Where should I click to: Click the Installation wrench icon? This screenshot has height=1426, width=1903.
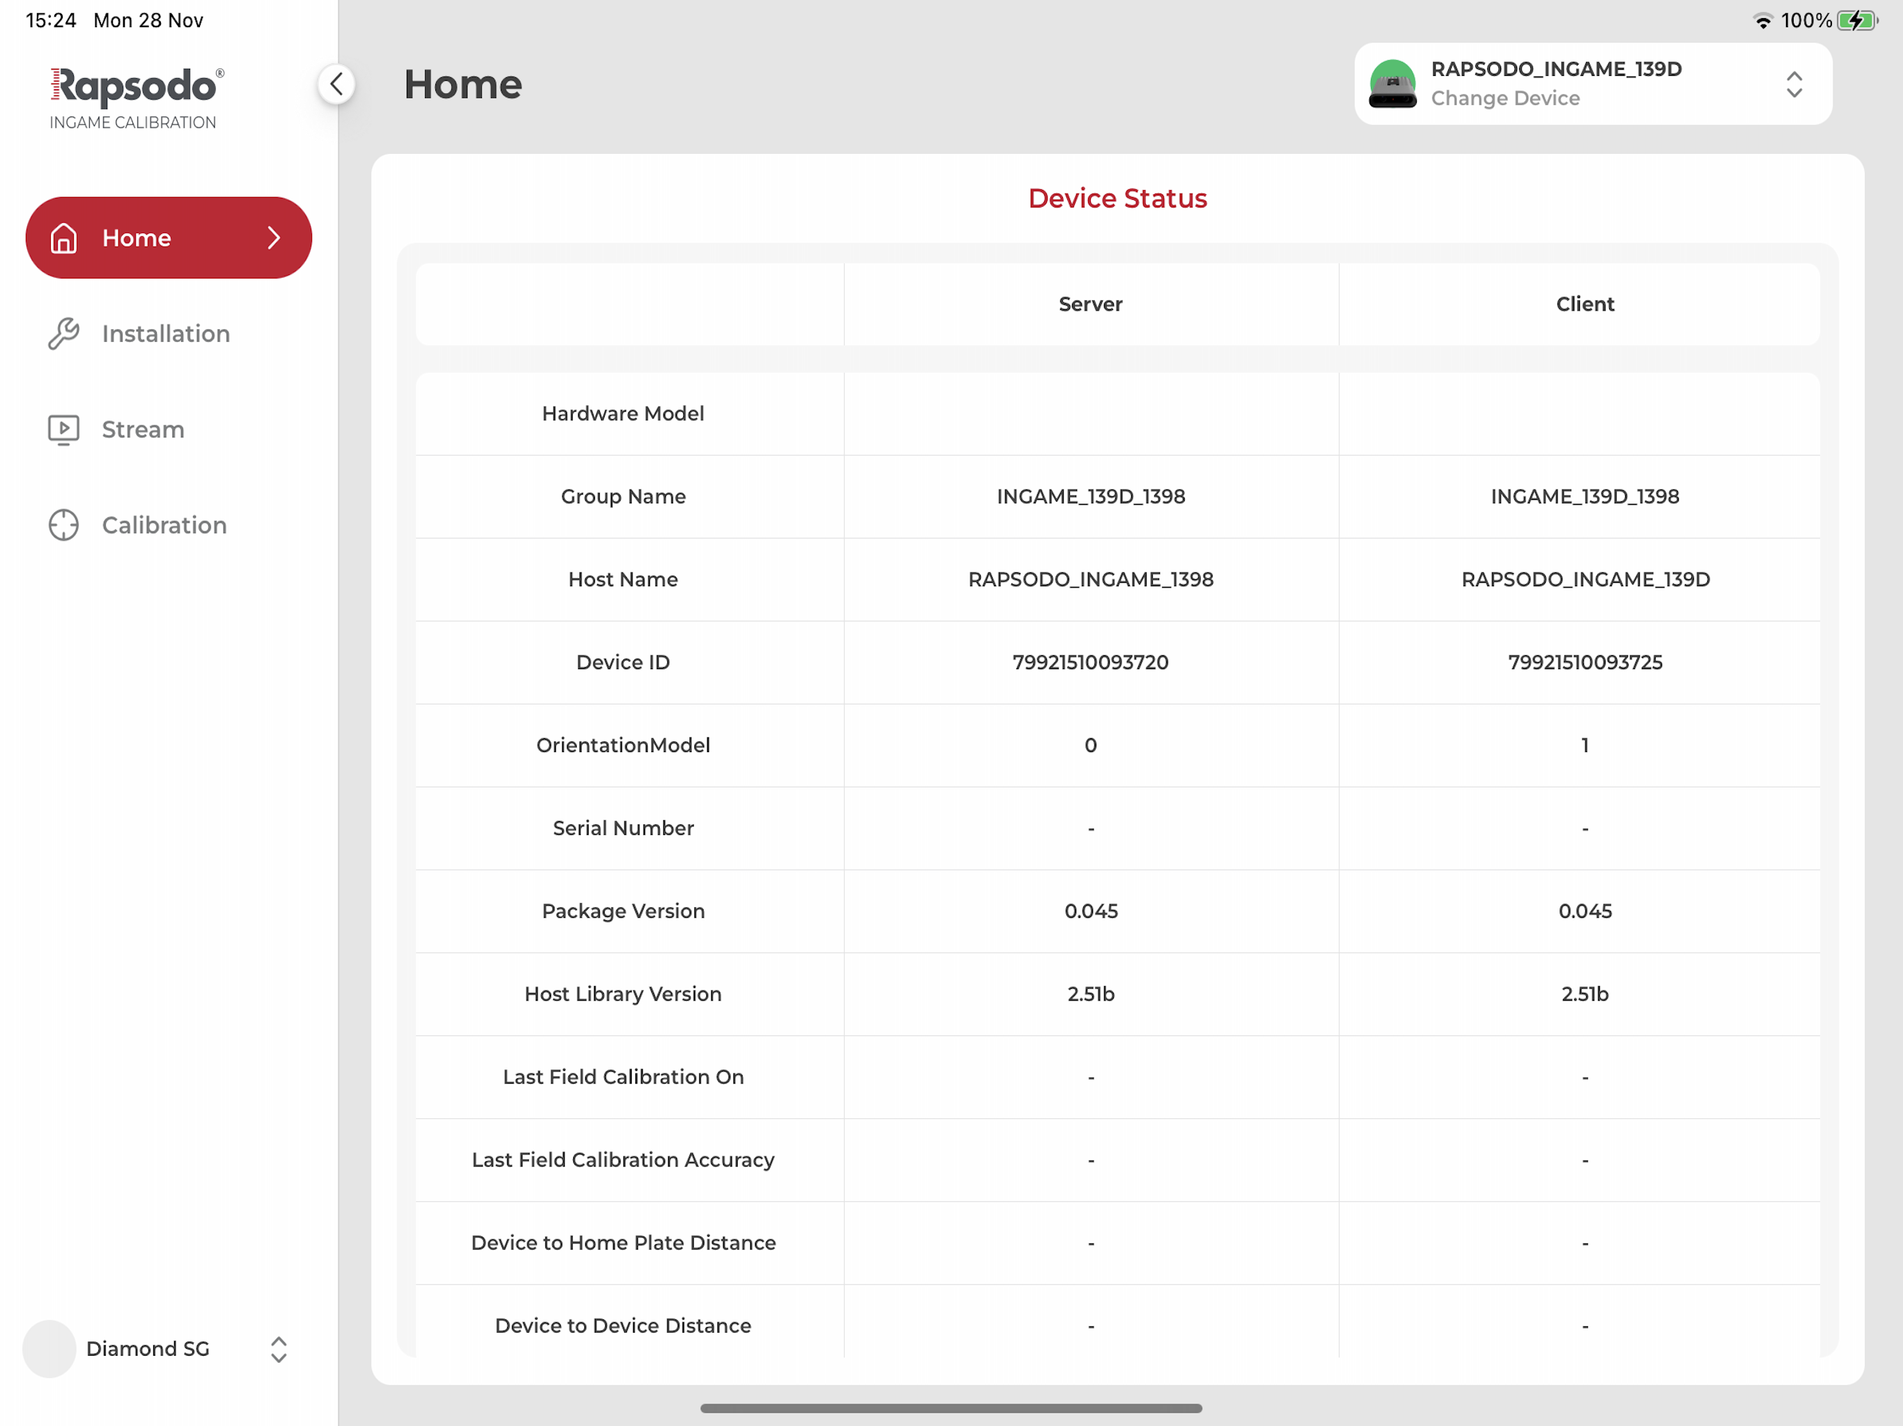63,334
